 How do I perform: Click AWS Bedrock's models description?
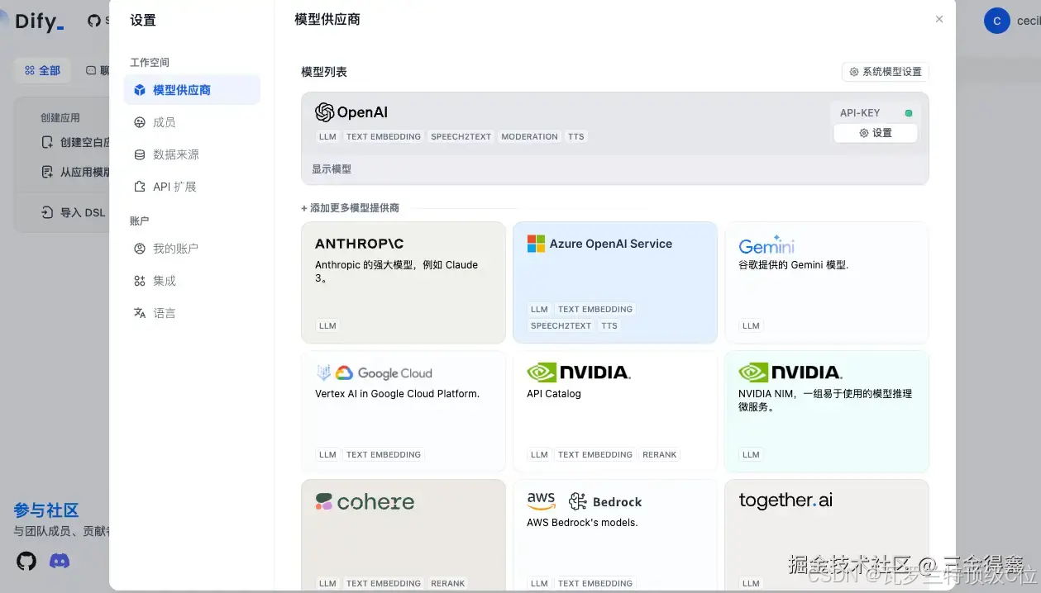pyautogui.click(x=582, y=523)
